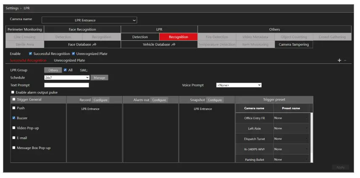Viewport: 360px width, 178px height.
Task: Disable the Unrecognized Plate enable checkbox
Action: click(74, 54)
